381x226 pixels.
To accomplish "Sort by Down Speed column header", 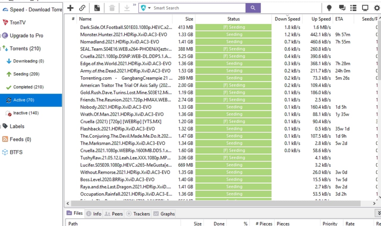I will point(287,19).
